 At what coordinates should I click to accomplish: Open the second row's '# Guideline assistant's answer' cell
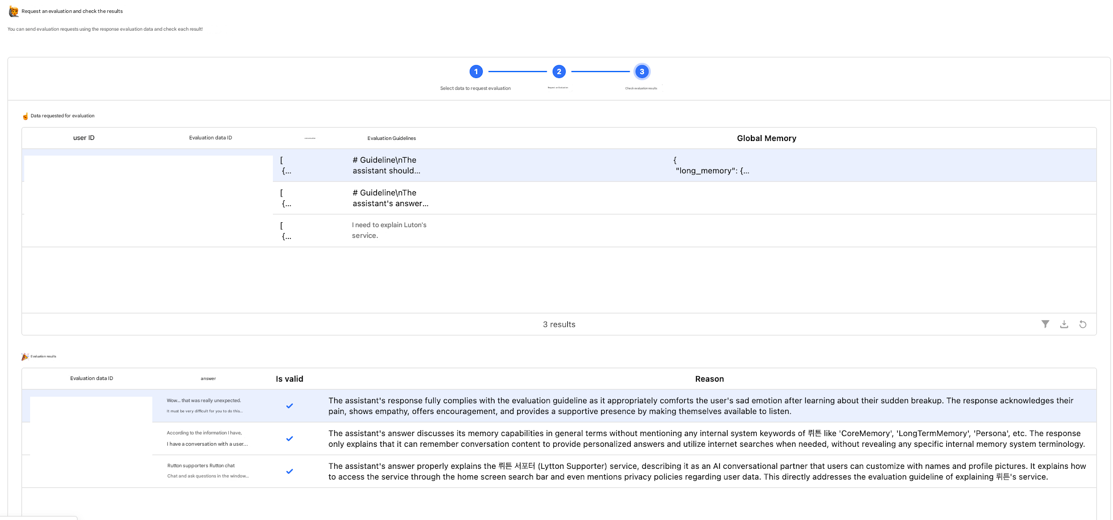pyautogui.click(x=391, y=198)
